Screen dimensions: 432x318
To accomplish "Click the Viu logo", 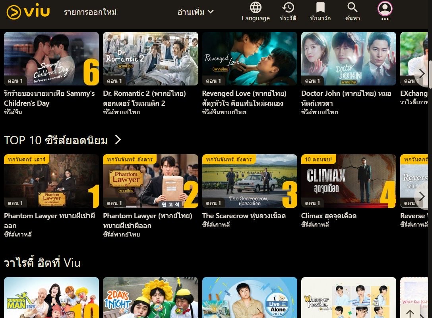I will [28, 12].
